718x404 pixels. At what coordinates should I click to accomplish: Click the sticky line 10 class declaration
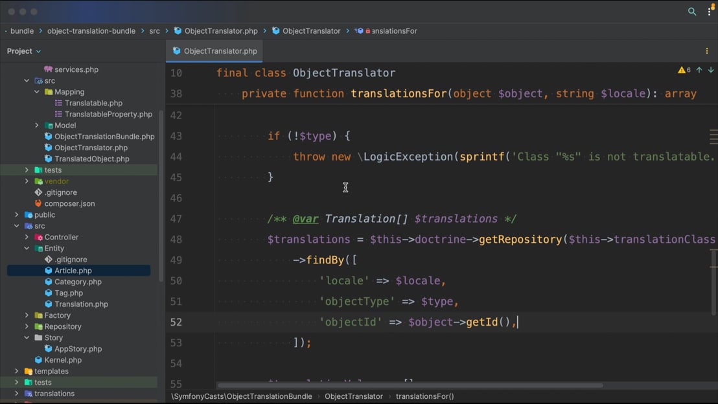pyautogui.click(x=306, y=73)
